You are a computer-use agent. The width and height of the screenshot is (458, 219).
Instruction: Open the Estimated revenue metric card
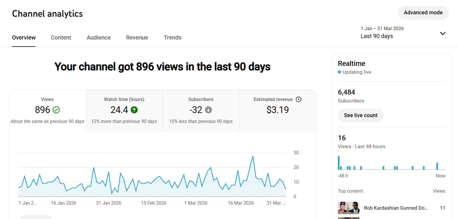[x=277, y=110]
